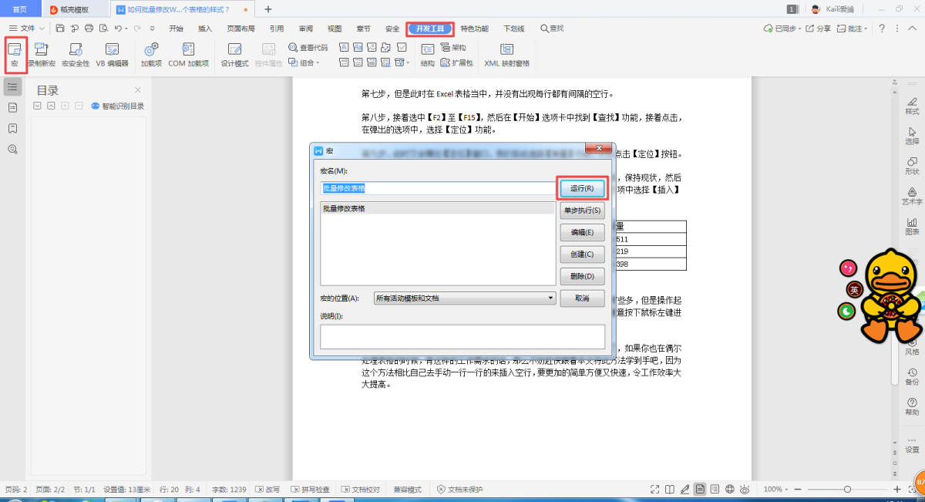Click the COM 加载项 icon
The height and width of the screenshot is (502, 925).
(188, 54)
